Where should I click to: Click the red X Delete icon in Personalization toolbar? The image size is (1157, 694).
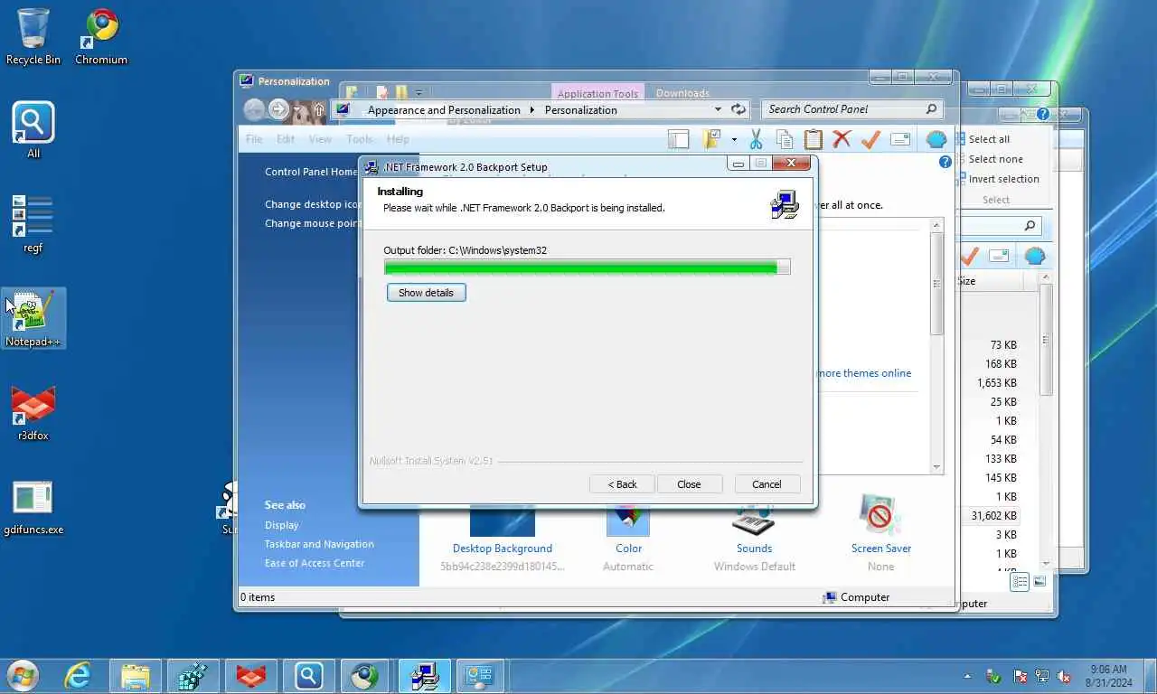[842, 139]
